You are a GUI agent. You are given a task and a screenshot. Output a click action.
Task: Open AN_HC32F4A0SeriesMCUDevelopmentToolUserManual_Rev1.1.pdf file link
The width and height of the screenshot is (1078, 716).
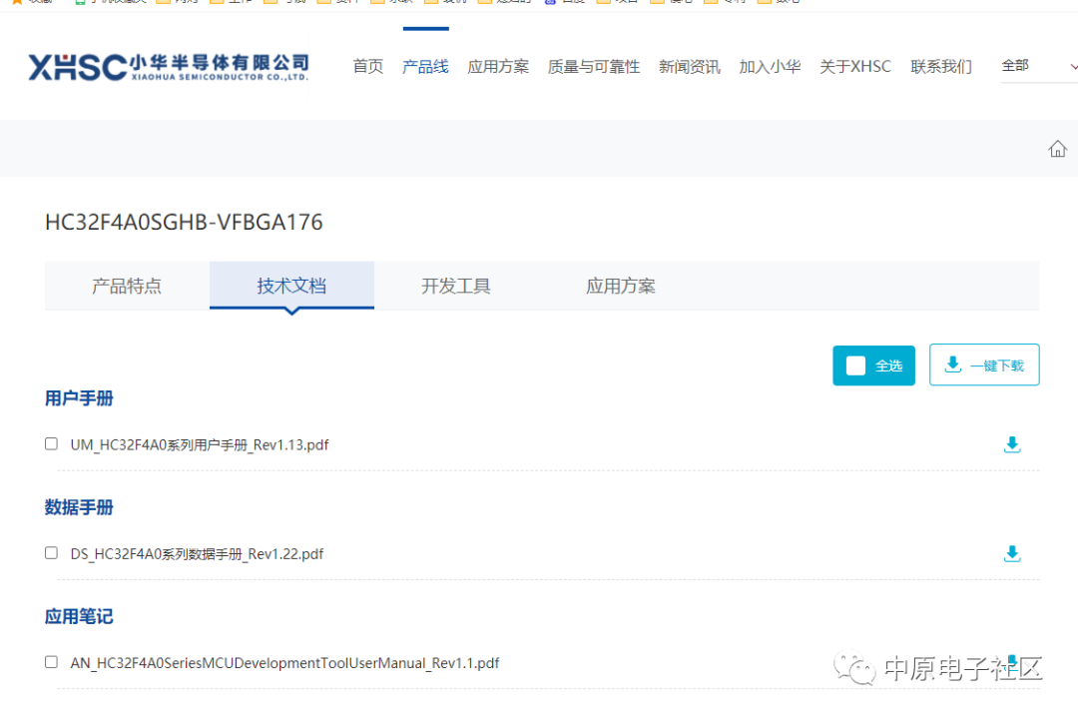point(284,663)
